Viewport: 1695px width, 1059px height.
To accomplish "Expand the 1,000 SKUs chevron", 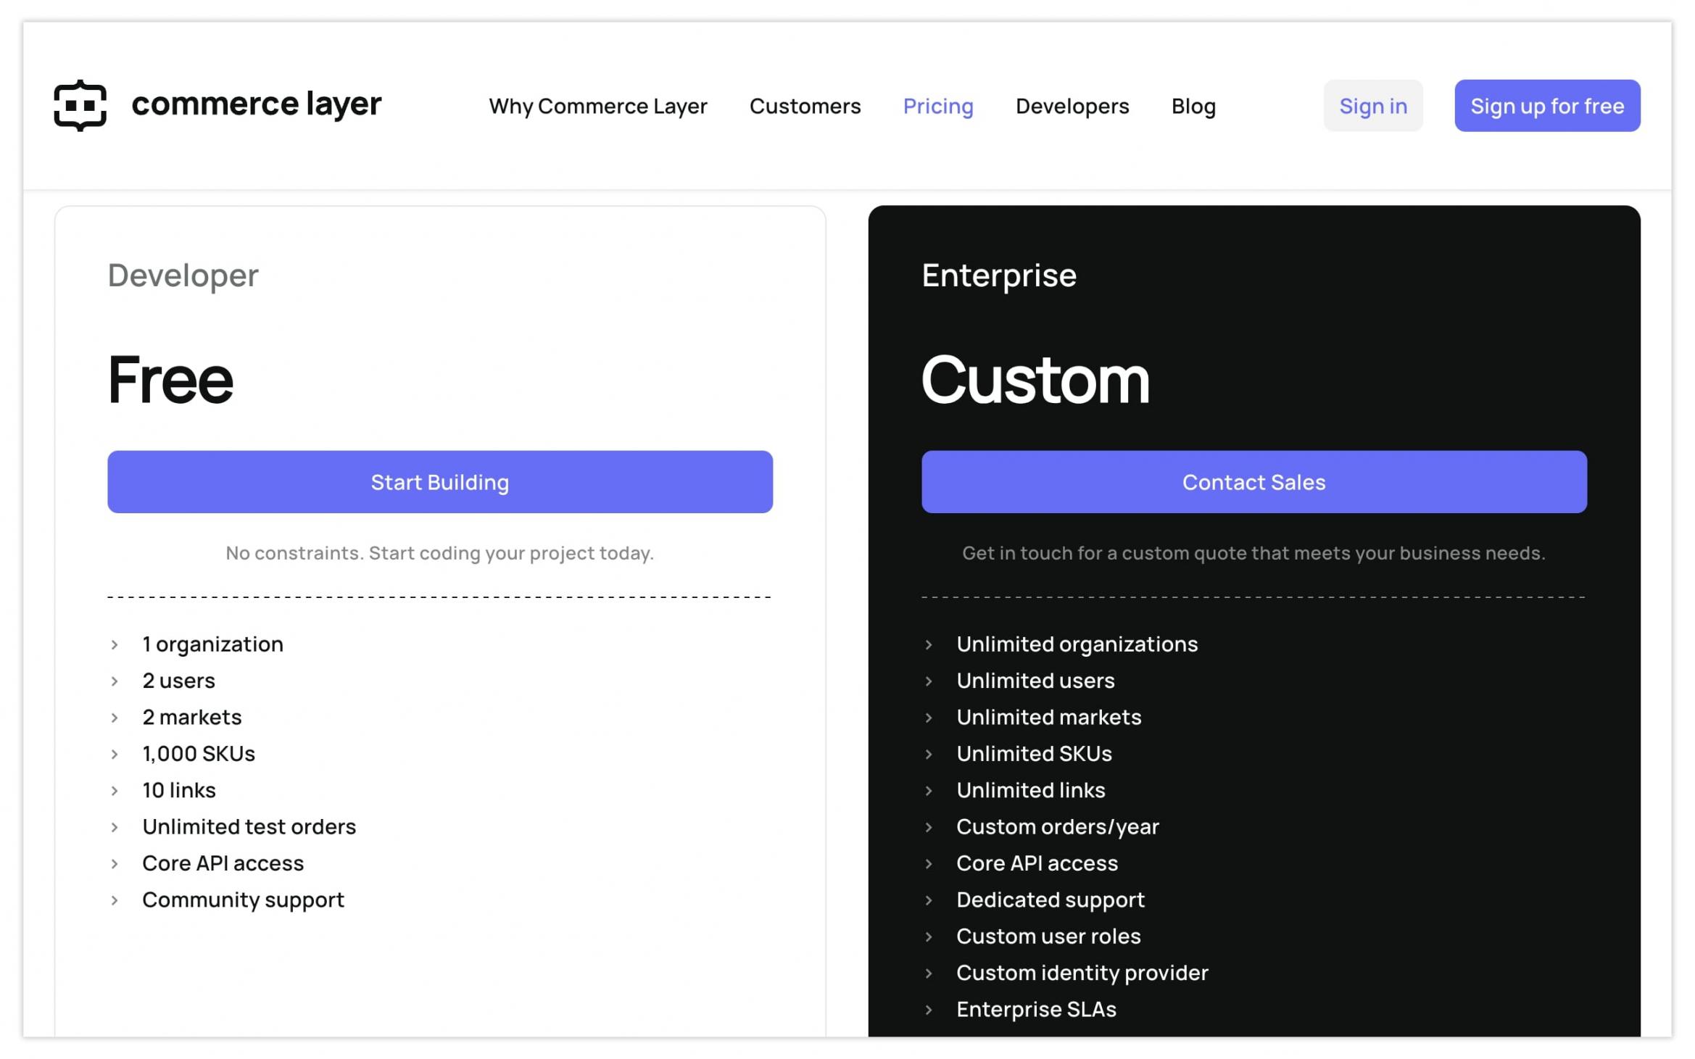I will click(115, 754).
